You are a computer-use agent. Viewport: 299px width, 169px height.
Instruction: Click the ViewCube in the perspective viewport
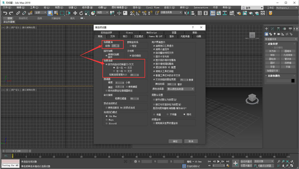pos(252,98)
